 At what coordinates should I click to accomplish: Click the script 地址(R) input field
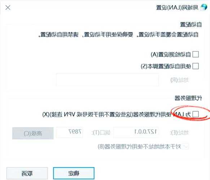[108, 80]
